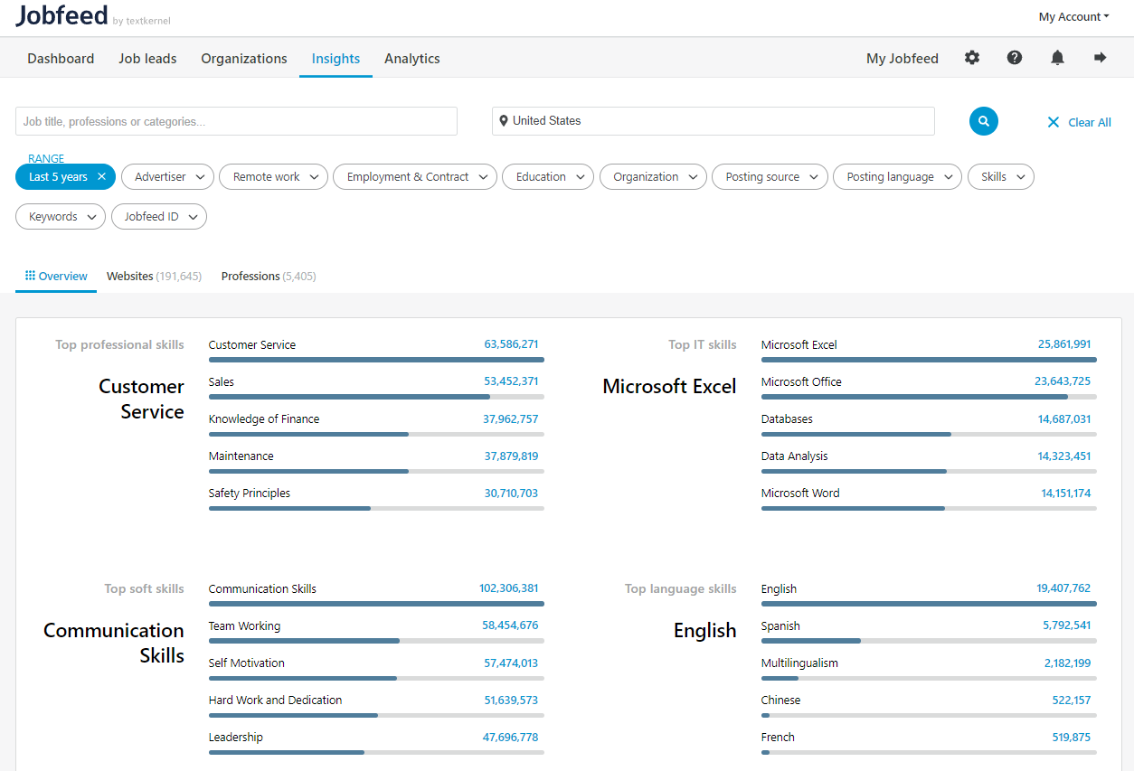Check notifications via the bell icon

(1057, 57)
